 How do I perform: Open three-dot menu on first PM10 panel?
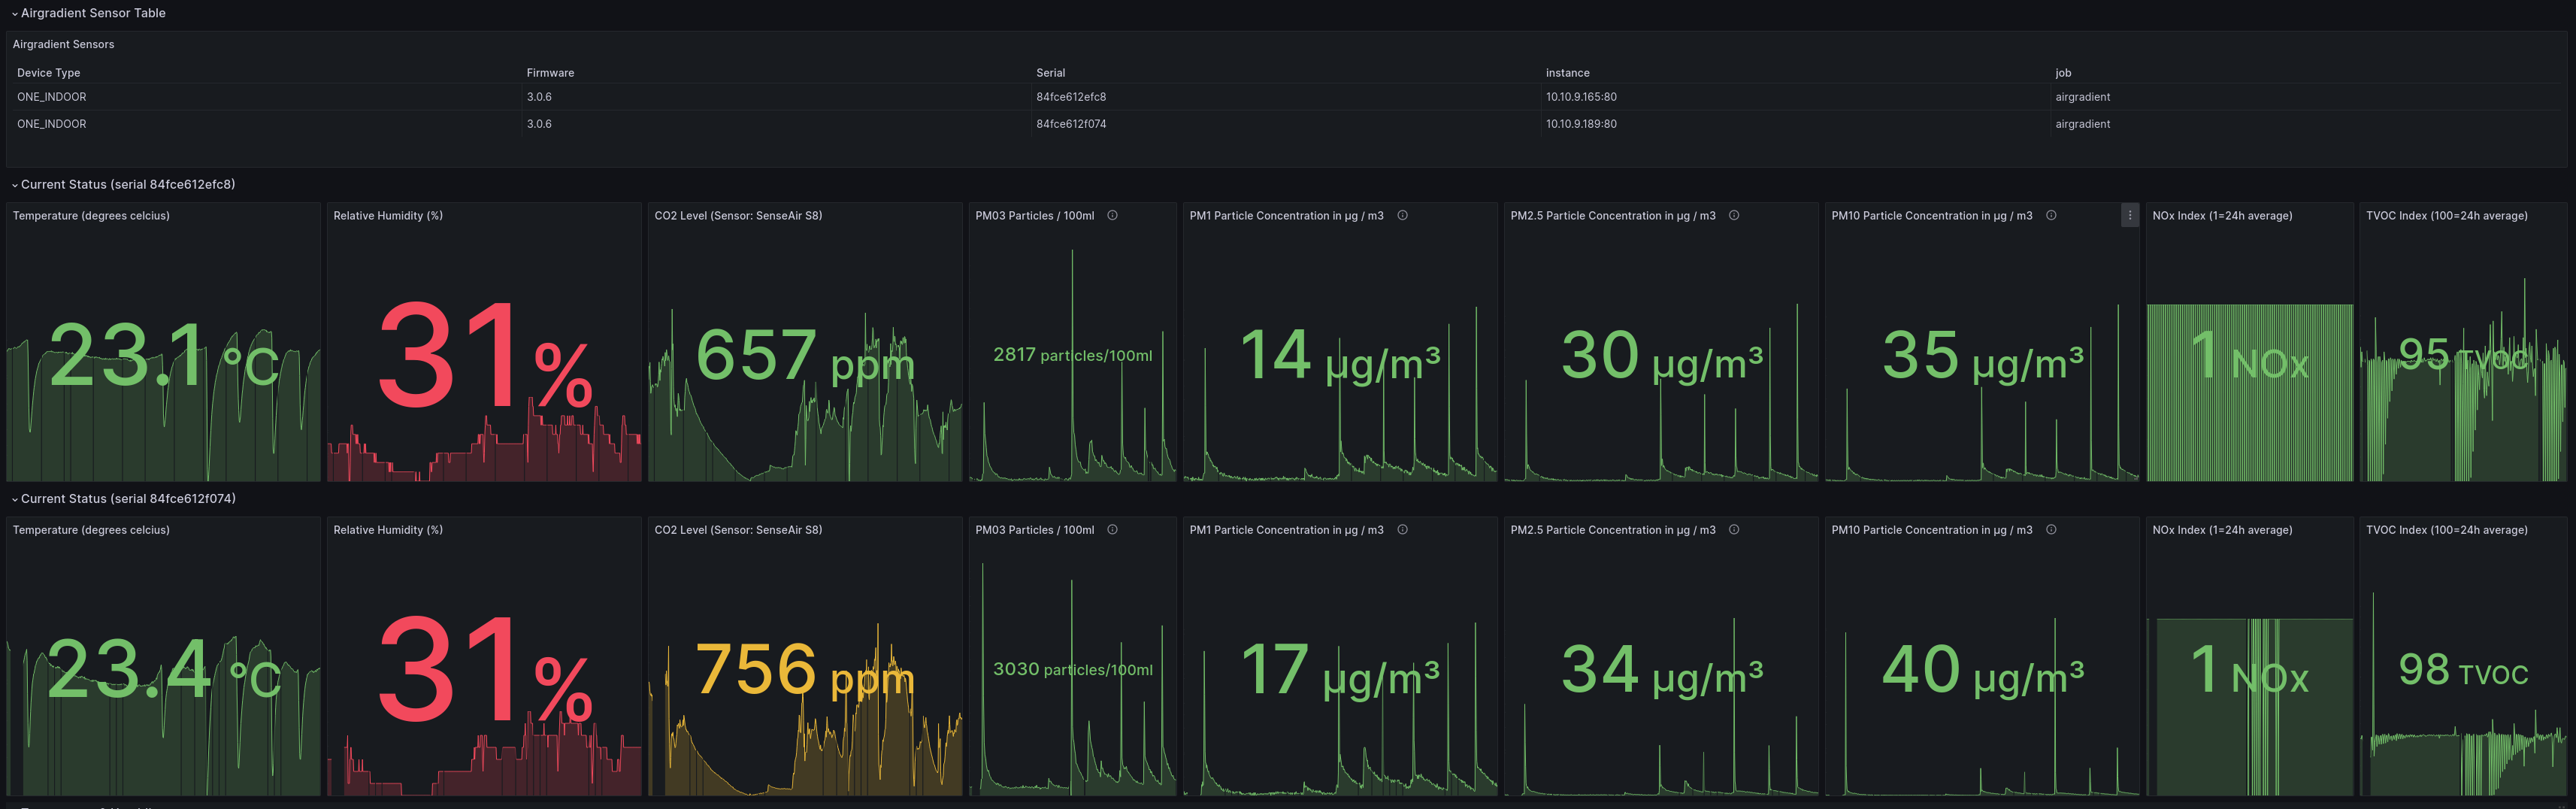tap(2129, 215)
